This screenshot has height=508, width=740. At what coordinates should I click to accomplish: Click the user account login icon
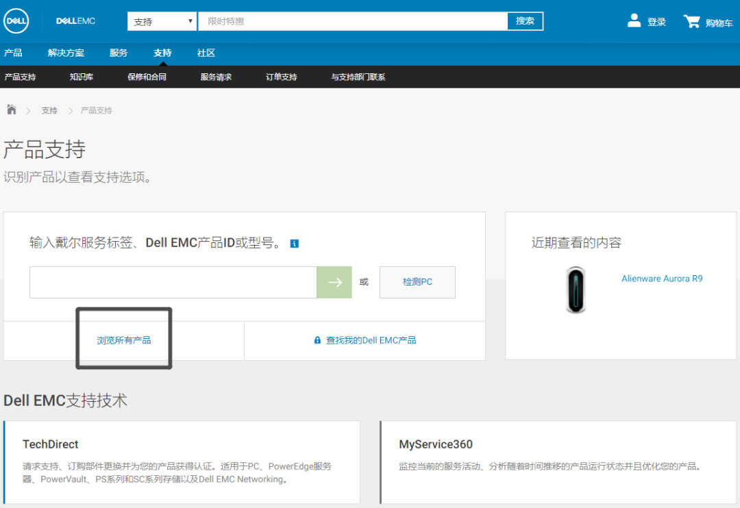click(634, 21)
